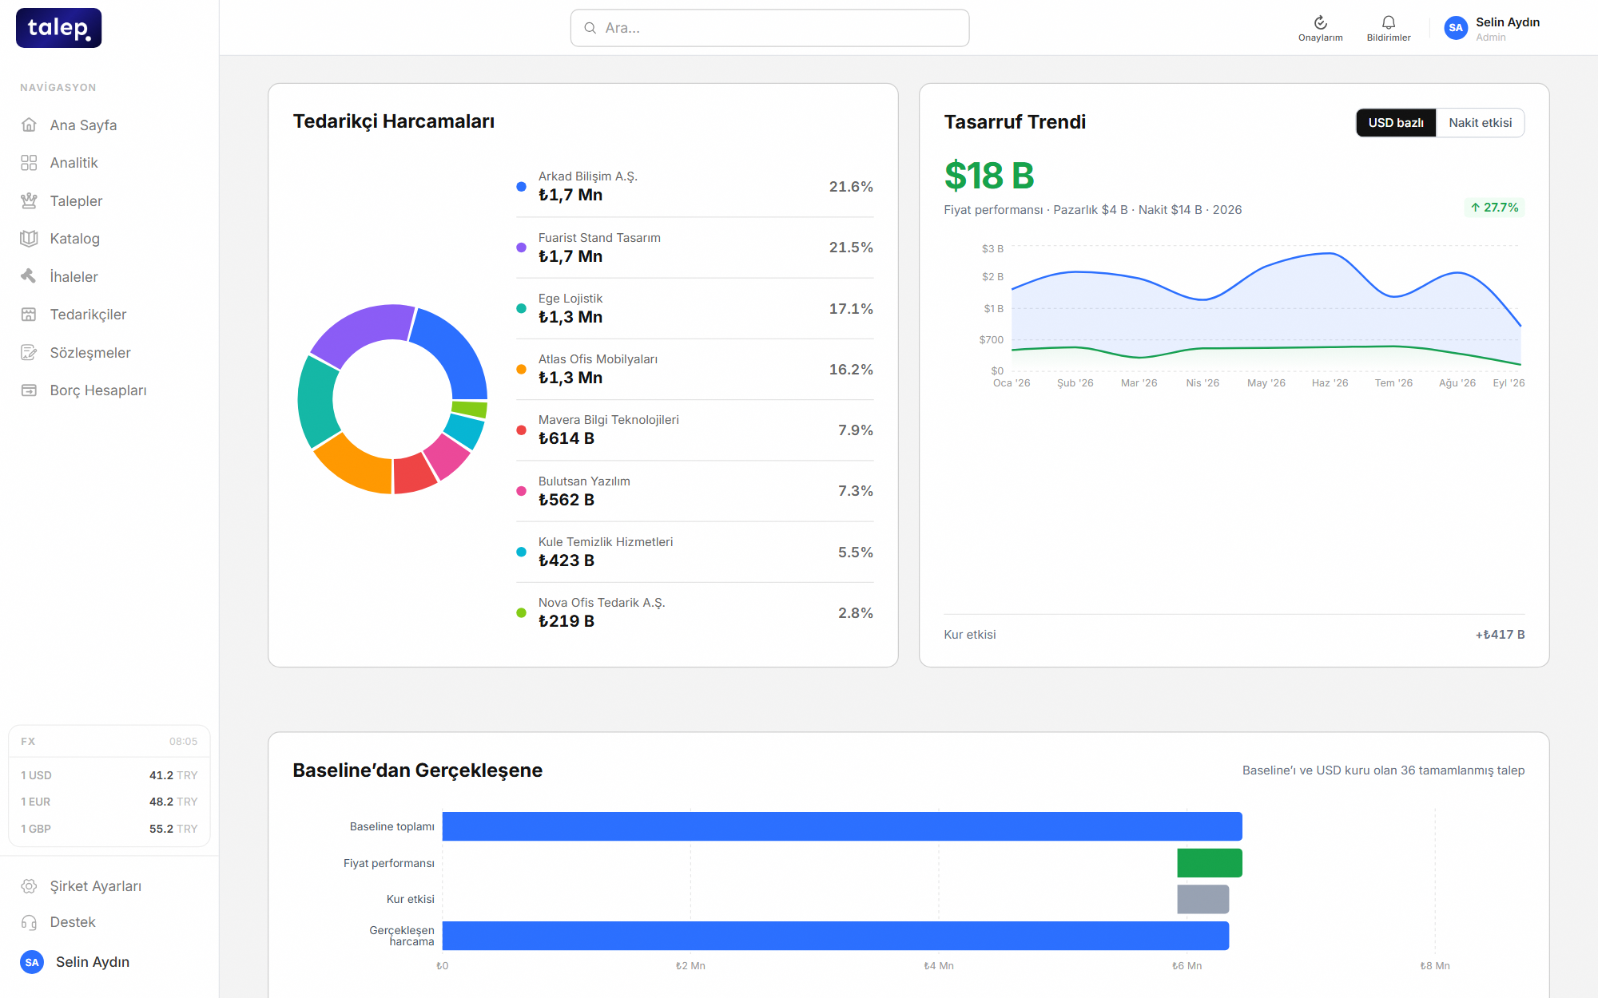Click the Şirket Ayarları gear icon
Screen dimensions: 1598x998
pos(29,886)
